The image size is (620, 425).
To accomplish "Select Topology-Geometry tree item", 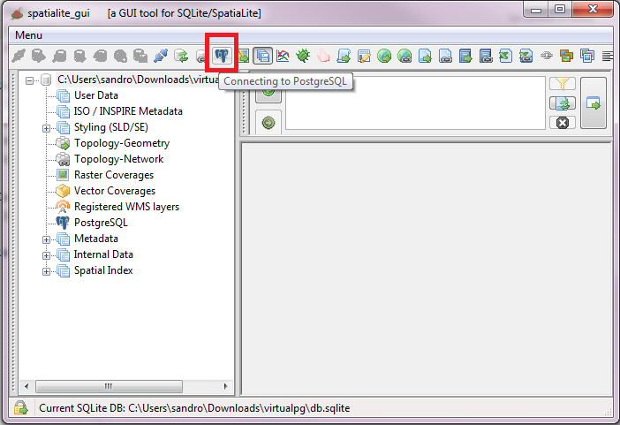I will pos(122,143).
